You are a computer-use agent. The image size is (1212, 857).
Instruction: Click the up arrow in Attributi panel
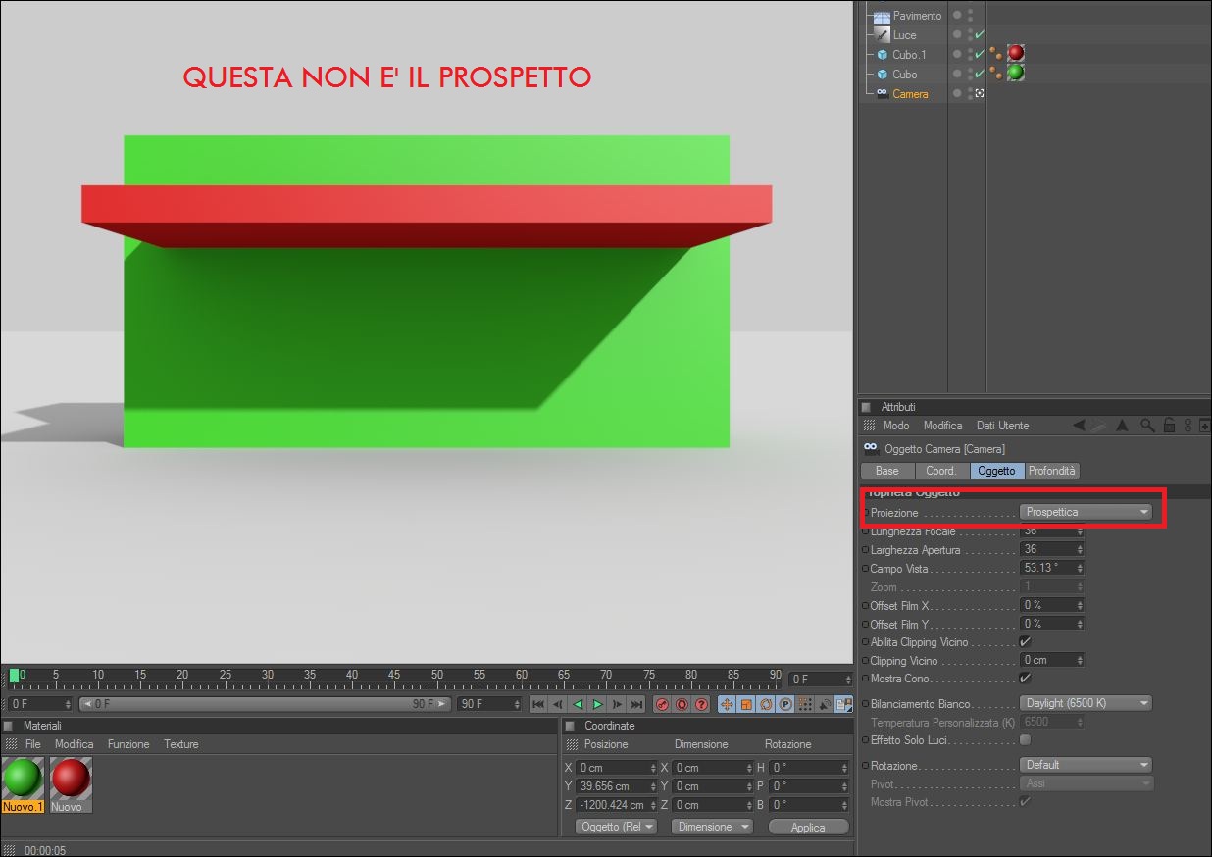point(1122,426)
